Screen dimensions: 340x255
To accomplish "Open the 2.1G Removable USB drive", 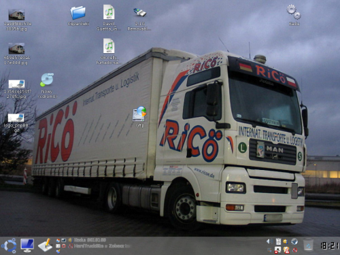I will 139,18.
